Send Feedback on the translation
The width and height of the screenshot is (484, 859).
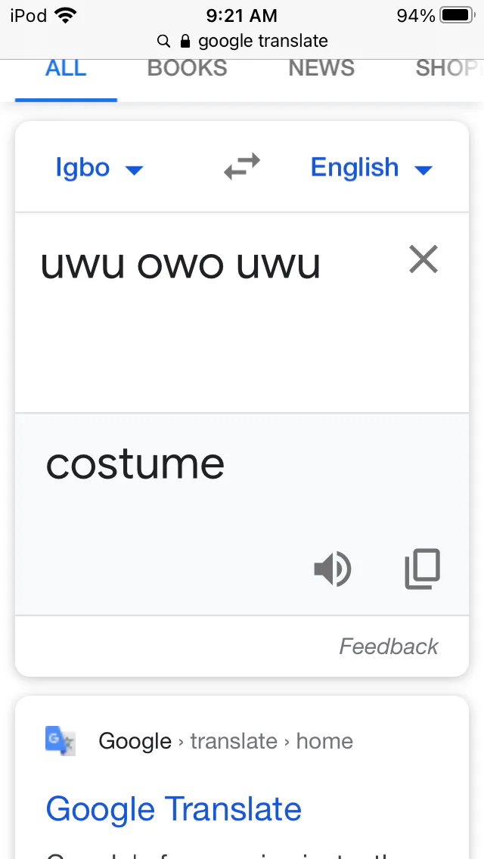(x=388, y=647)
